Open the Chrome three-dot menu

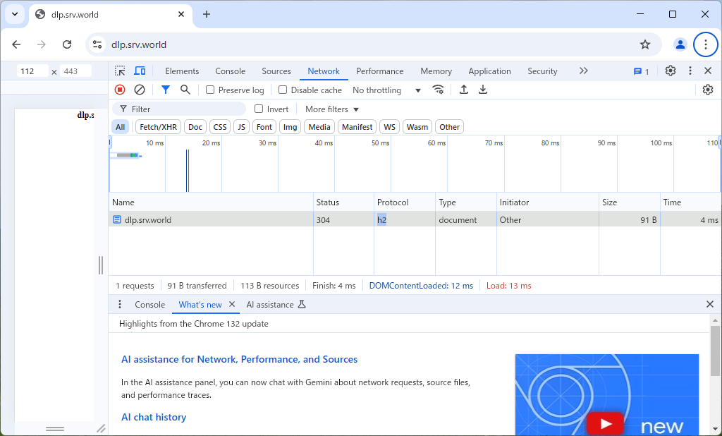coord(705,44)
